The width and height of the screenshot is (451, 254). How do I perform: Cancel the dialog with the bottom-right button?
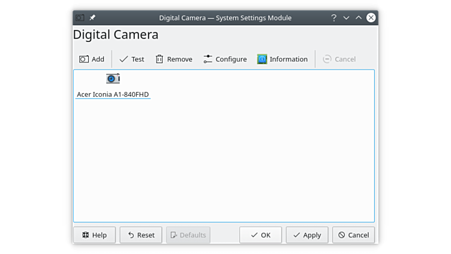point(353,235)
